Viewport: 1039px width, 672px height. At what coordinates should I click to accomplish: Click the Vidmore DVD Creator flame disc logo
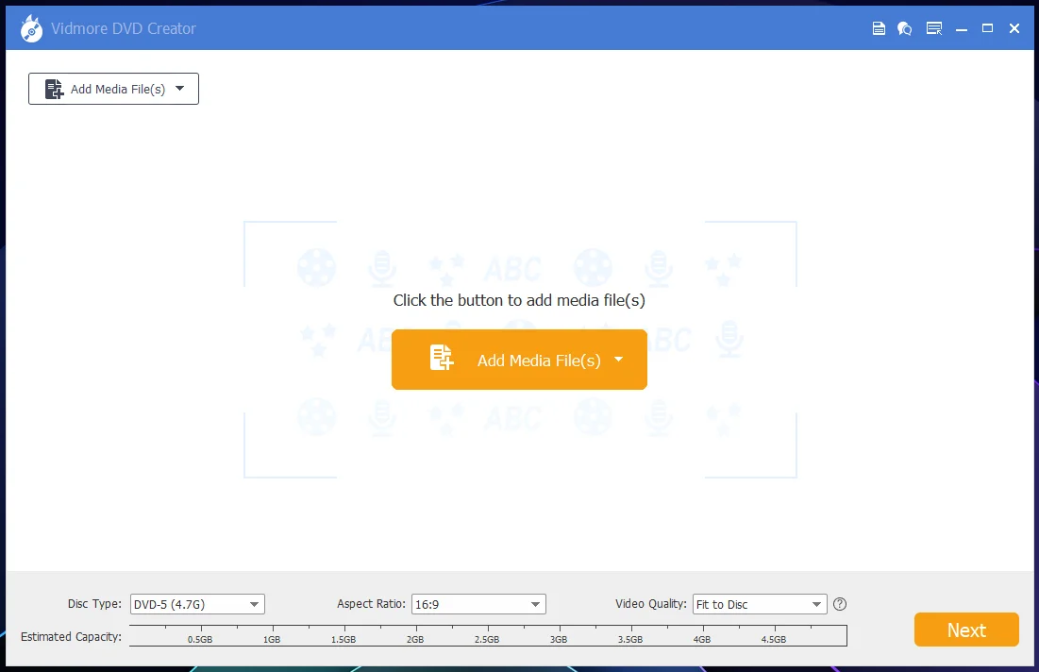click(x=31, y=28)
